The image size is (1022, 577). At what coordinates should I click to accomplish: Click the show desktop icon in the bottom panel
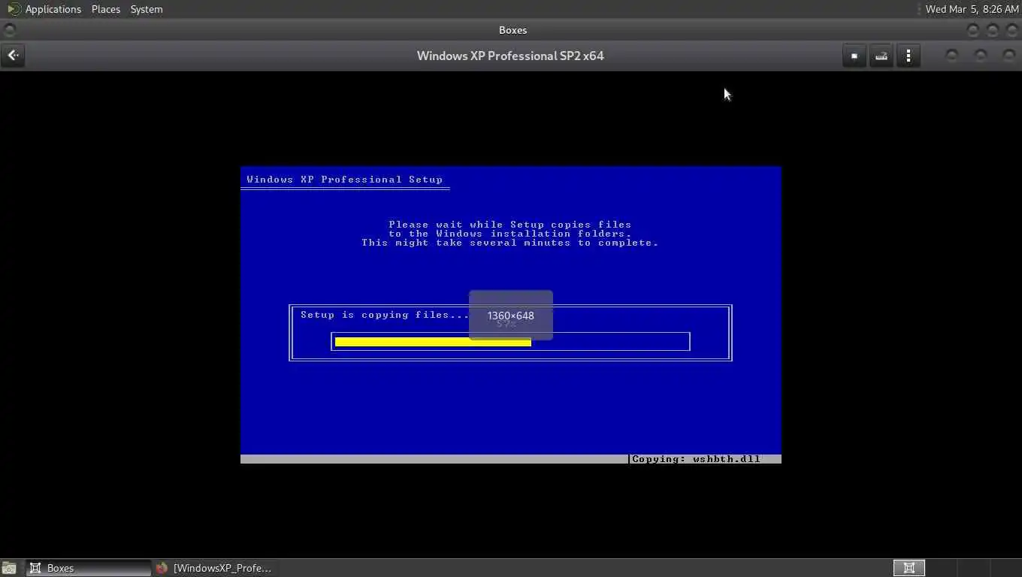(9, 568)
